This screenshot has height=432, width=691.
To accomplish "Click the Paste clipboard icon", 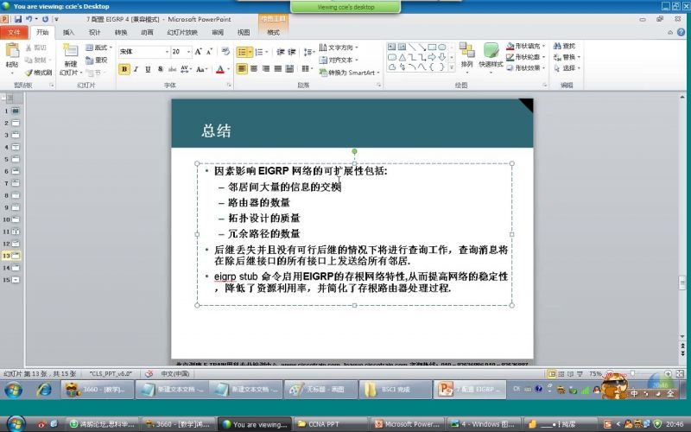I will (x=12, y=51).
